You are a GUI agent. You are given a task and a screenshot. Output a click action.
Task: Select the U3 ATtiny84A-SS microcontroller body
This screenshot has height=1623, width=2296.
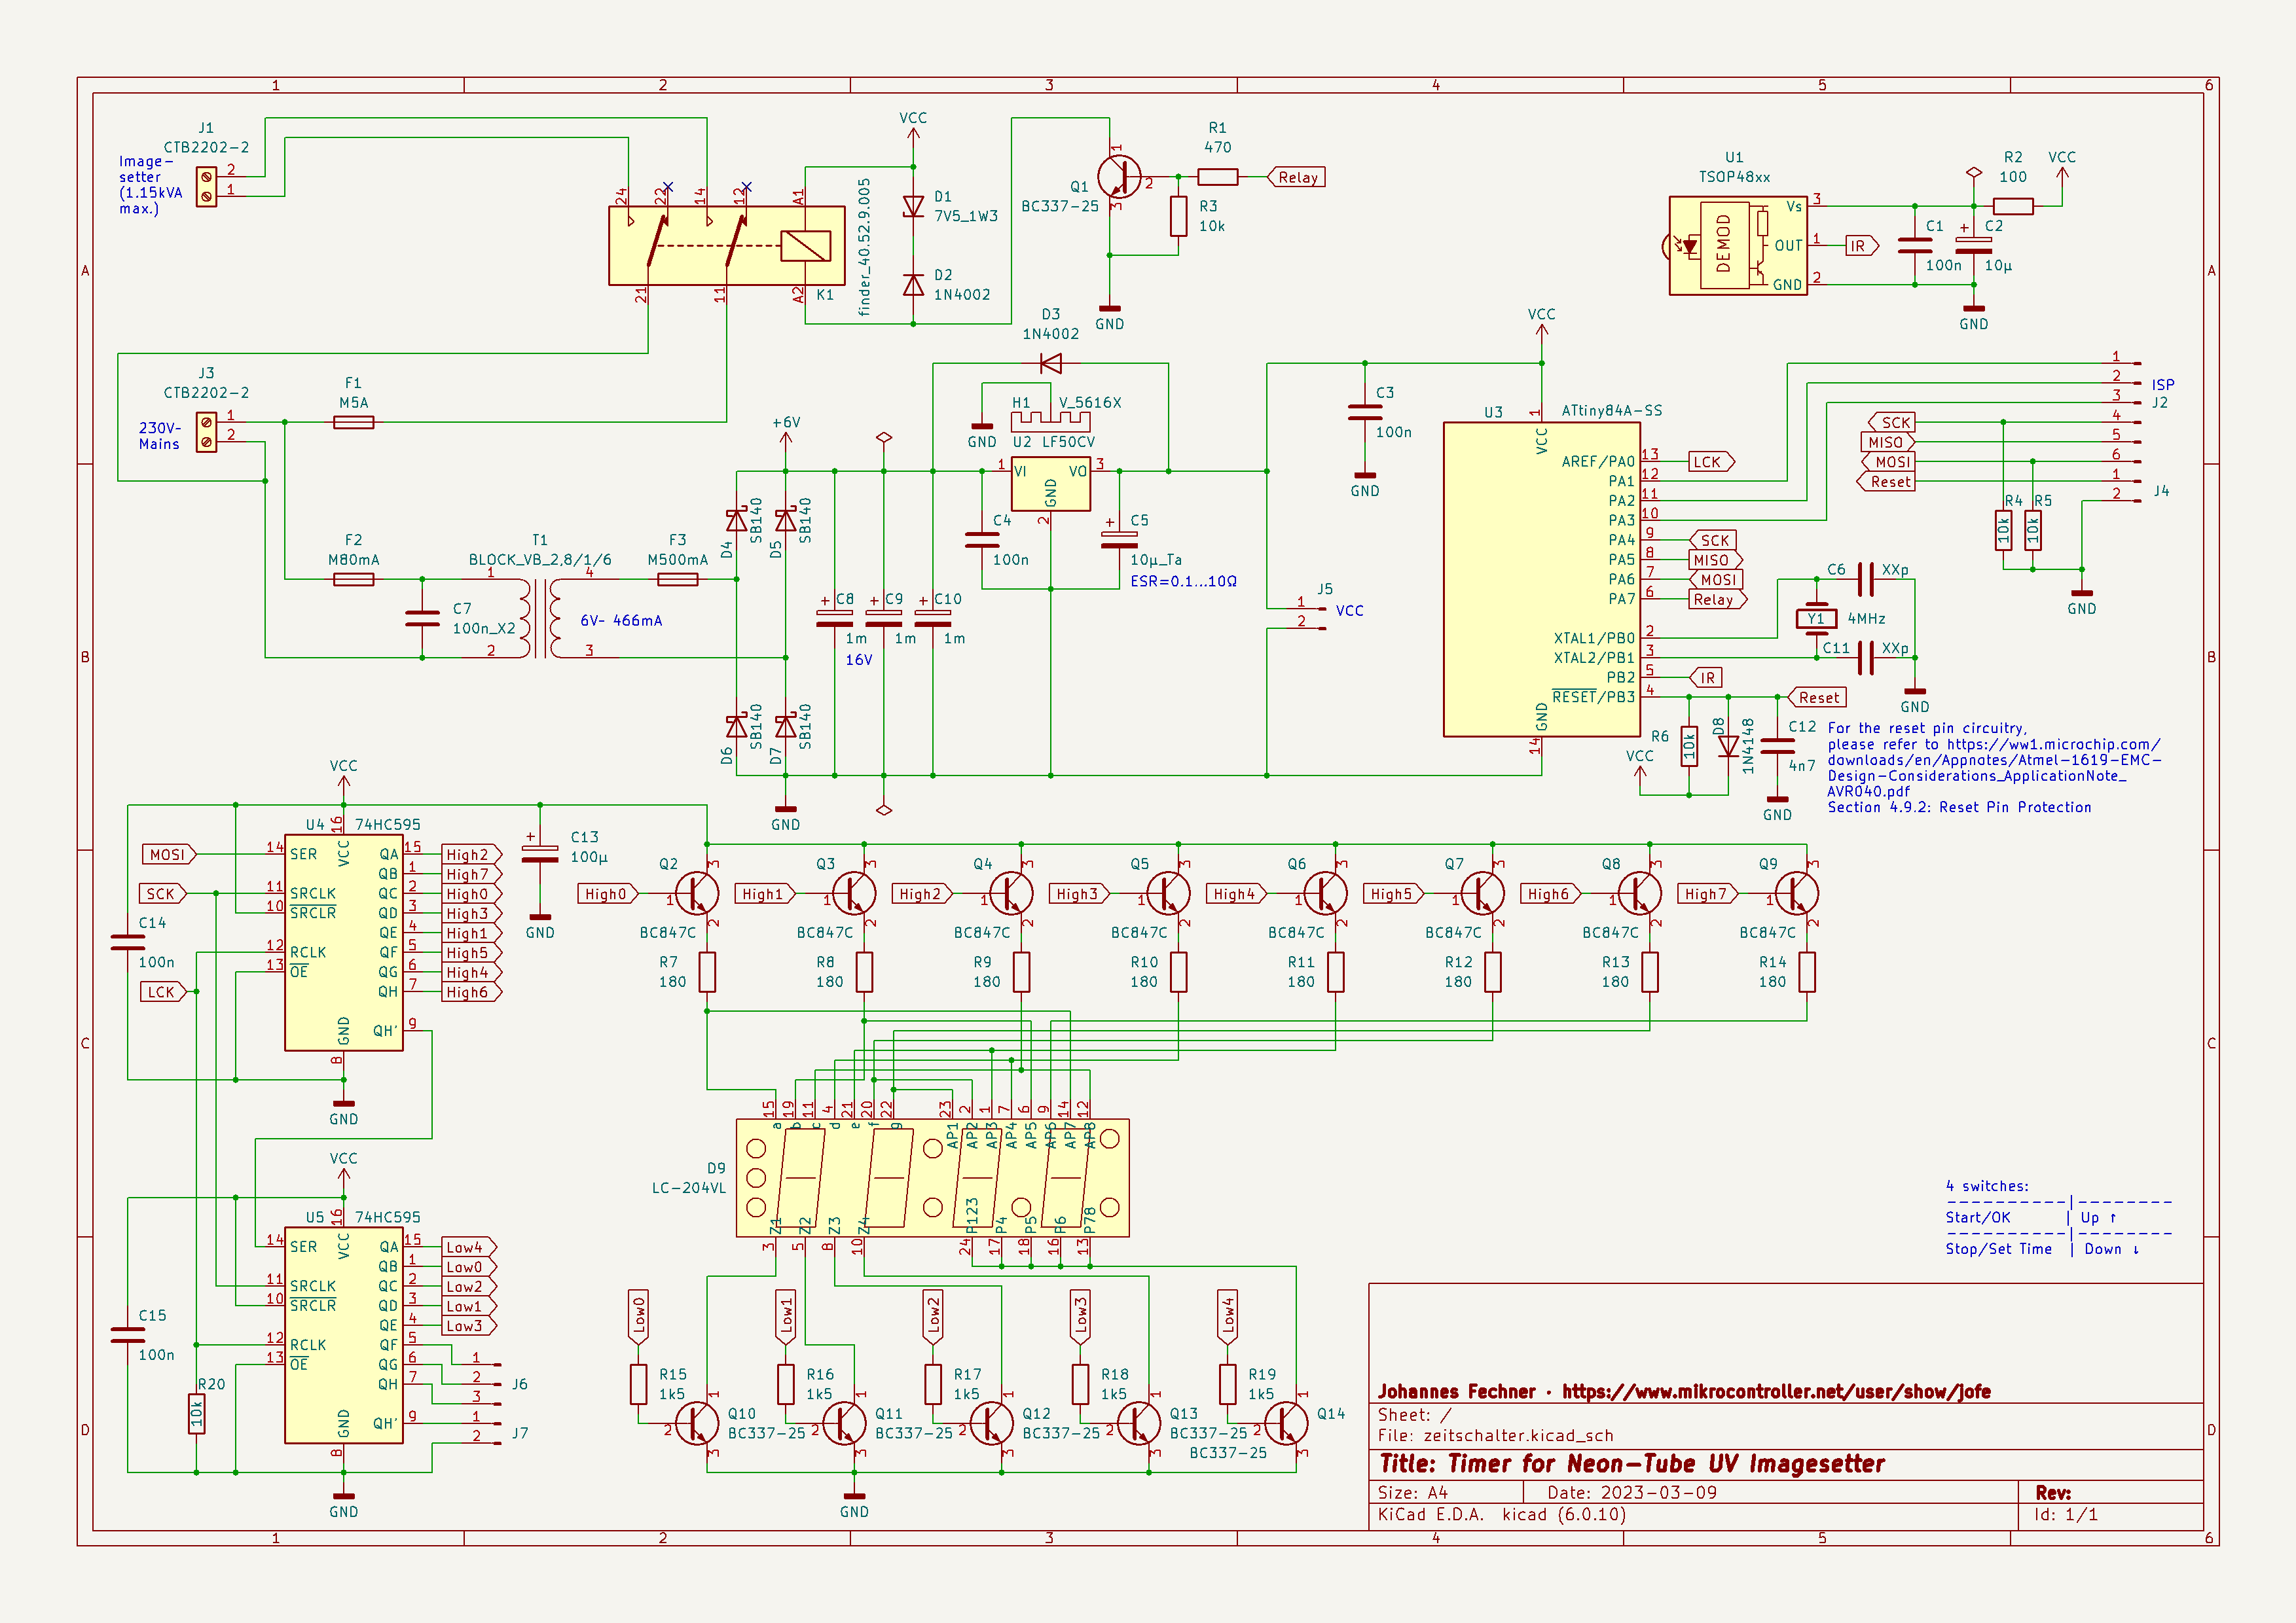click(1542, 580)
